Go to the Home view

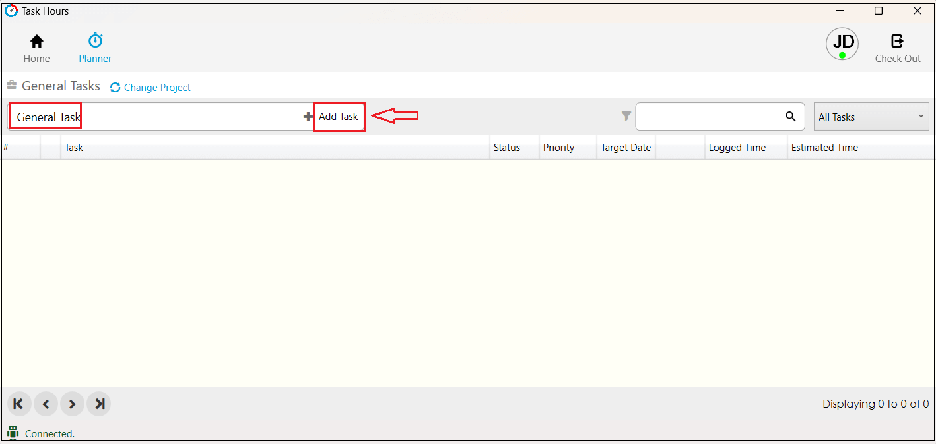point(37,49)
